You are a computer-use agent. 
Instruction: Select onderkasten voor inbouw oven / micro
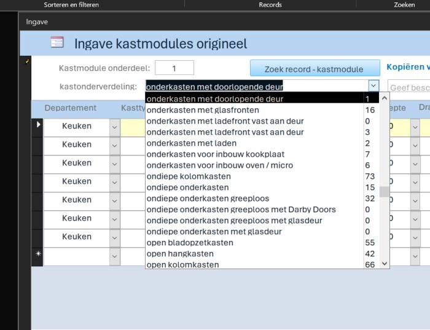[x=262, y=165]
